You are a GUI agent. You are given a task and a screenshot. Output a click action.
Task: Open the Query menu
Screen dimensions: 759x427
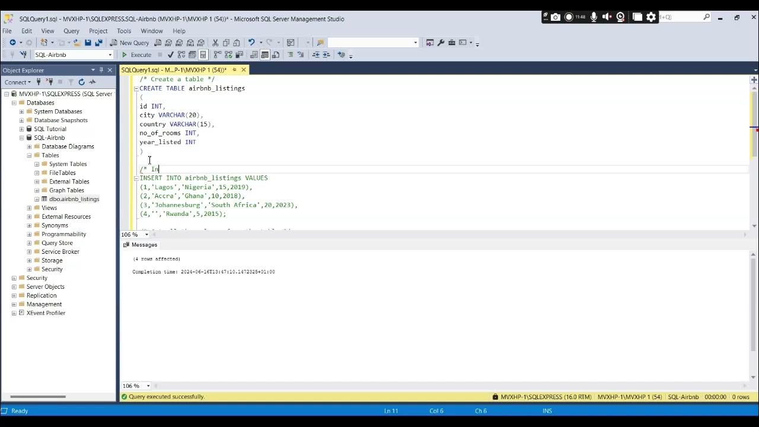pyautogui.click(x=71, y=31)
